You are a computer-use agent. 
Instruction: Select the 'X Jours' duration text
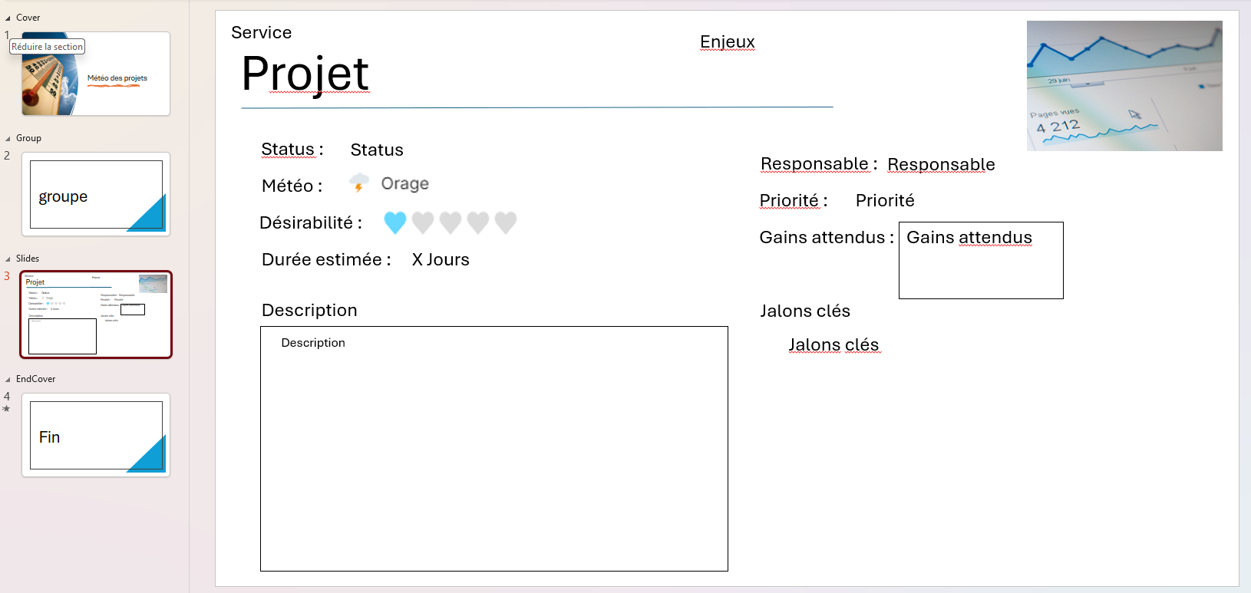coord(441,260)
